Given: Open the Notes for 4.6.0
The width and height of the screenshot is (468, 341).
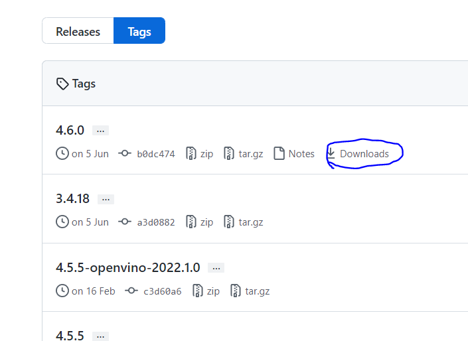Looking at the screenshot, I should click(x=301, y=154).
